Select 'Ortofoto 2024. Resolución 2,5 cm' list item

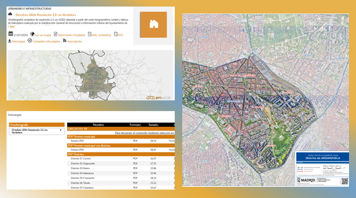coord(37,131)
